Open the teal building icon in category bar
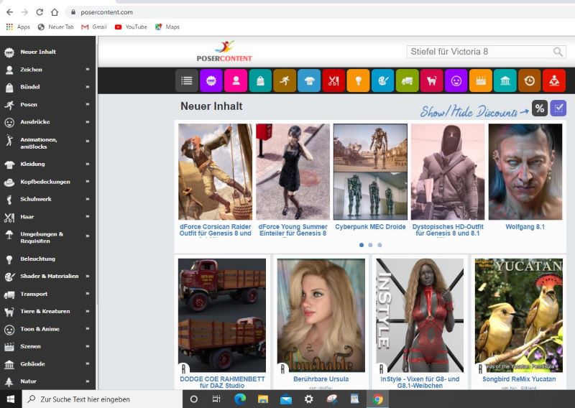Screen dimensions: 575x408 click(505, 80)
